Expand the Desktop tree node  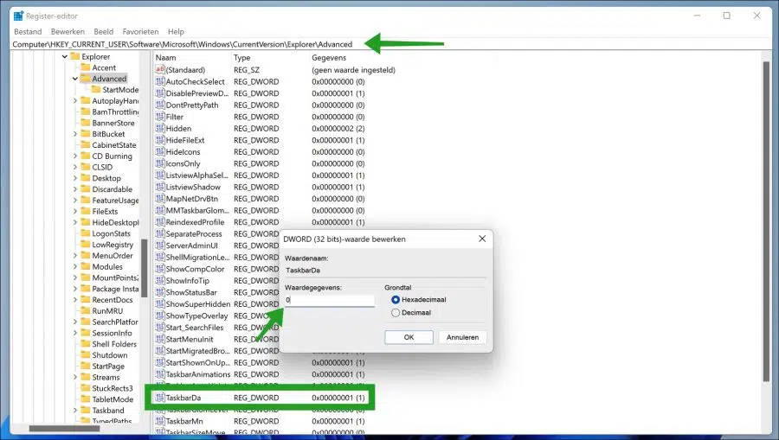75,178
